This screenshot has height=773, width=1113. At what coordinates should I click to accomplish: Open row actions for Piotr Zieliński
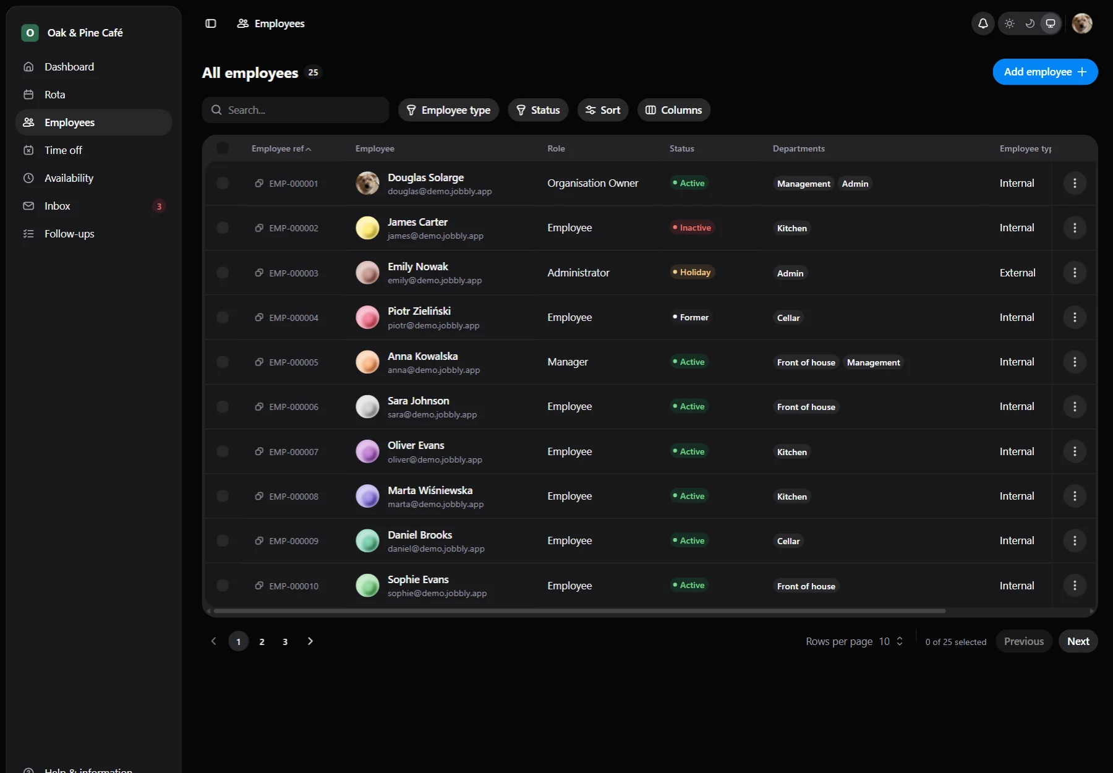[x=1075, y=317]
